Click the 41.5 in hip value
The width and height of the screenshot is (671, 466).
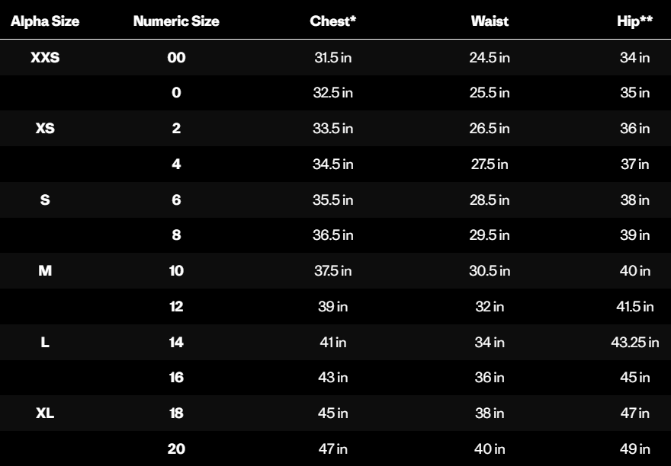click(634, 307)
